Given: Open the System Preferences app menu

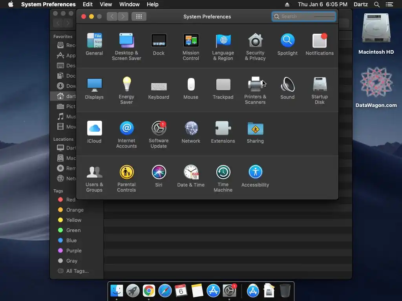Looking at the screenshot, I should pyautogui.click(x=48, y=4).
